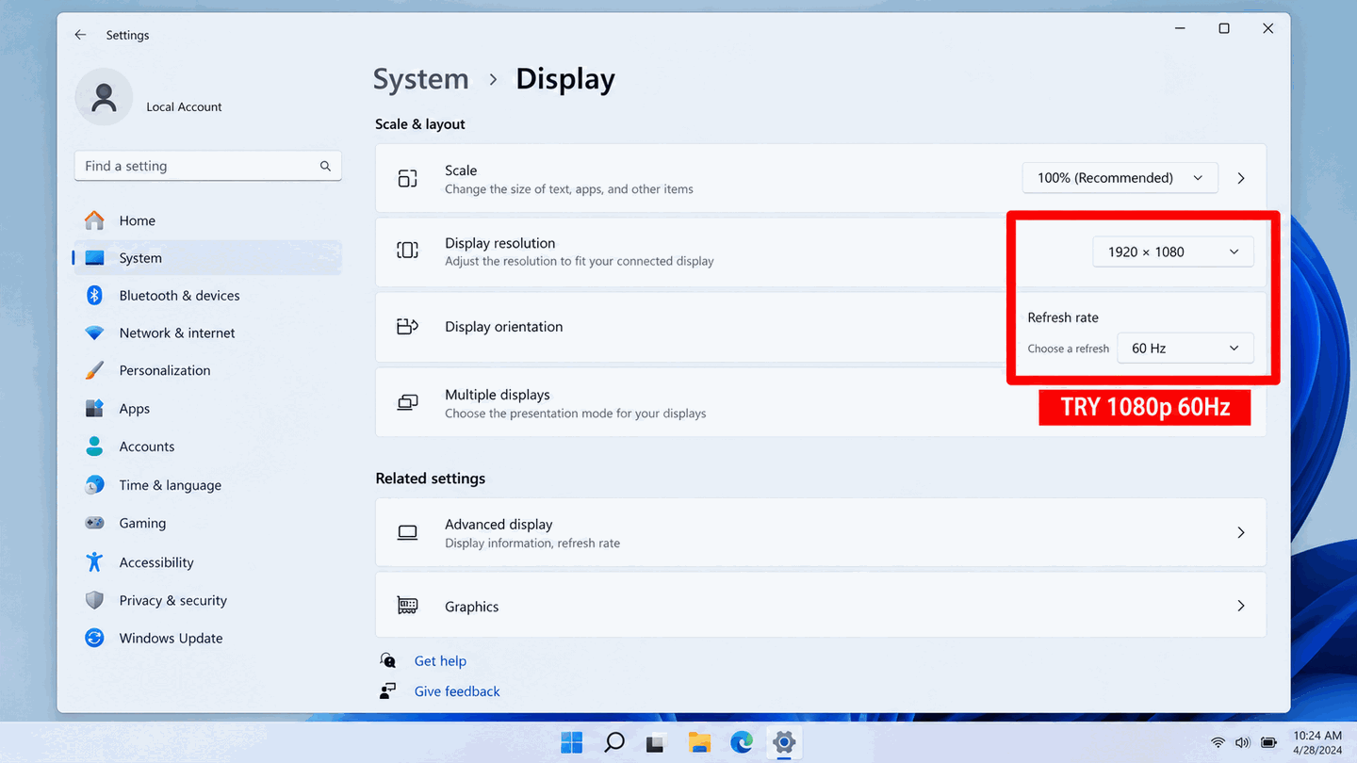Open the taskbar clock and date
This screenshot has width=1357, height=763.
pos(1317,742)
